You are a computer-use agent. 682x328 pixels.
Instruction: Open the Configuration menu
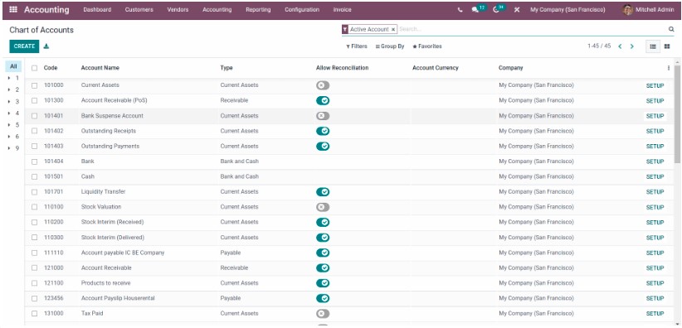point(302,10)
